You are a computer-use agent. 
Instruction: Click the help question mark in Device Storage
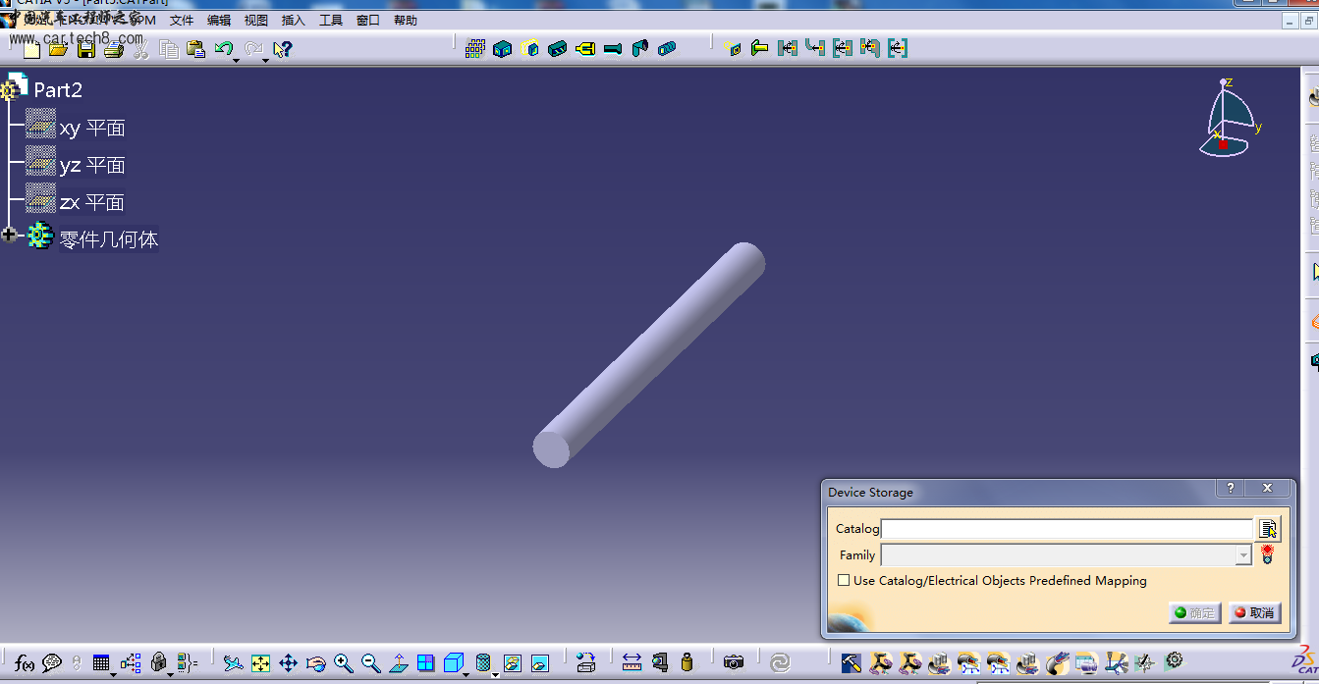point(1231,488)
